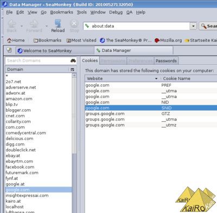Click the Domain column header
Image resolution: width=217 pixels, height=213 pixels.
37,69
